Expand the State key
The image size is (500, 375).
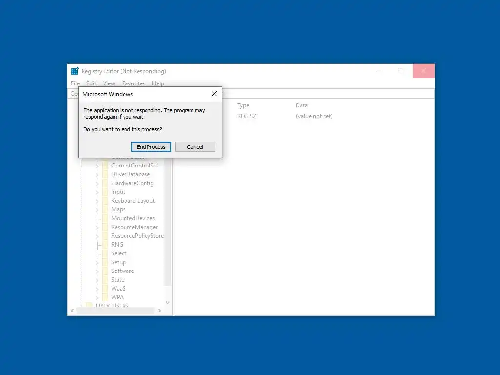97,280
